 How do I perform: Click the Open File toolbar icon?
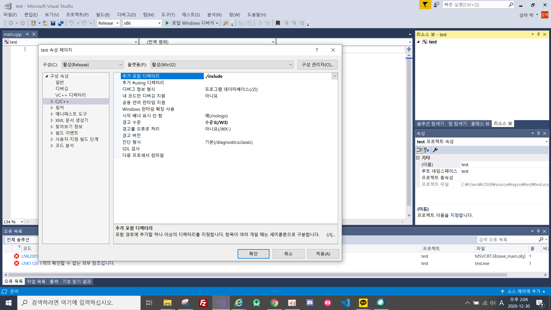point(45,23)
